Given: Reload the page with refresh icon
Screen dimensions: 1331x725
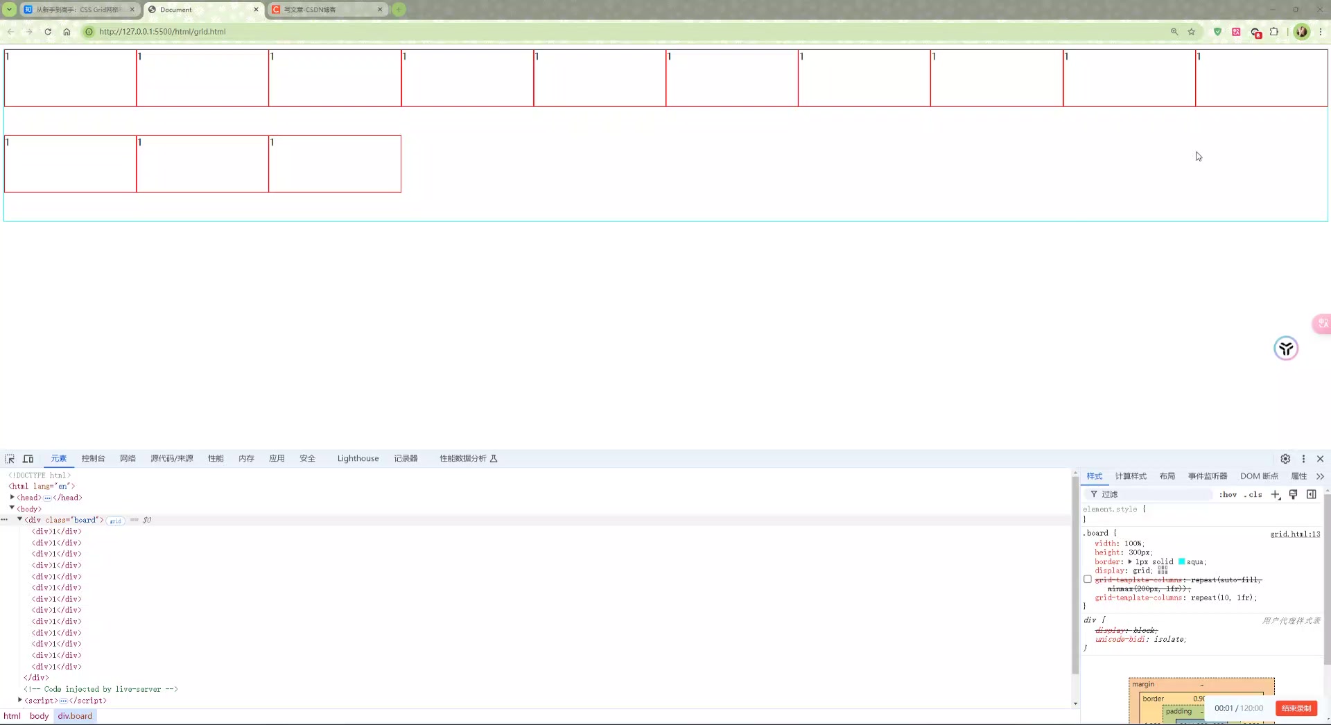Looking at the screenshot, I should 48,31.
